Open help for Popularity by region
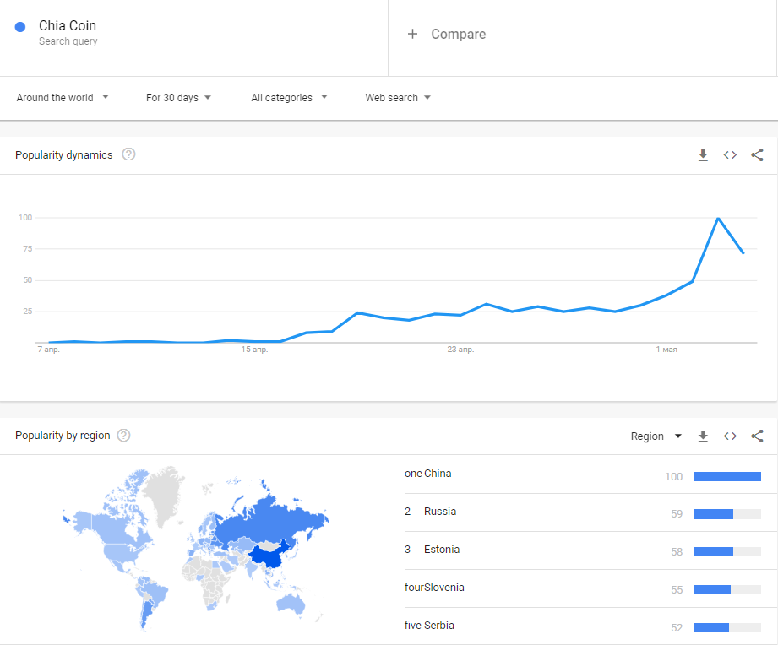 coord(123,436)
